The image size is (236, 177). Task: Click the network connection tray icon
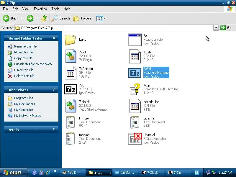209,173
